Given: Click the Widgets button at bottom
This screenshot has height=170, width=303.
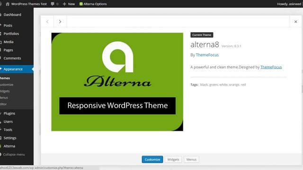Looking at the screenshot, I should tap(173, 160).
